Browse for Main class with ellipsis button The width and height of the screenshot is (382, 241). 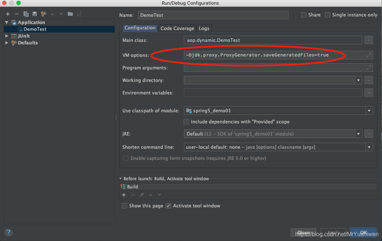click(368, 40)
